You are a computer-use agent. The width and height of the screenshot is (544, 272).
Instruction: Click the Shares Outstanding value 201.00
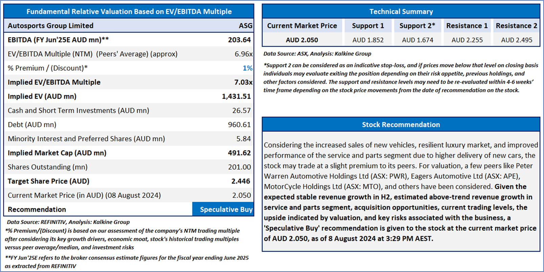tap(240, 167)
